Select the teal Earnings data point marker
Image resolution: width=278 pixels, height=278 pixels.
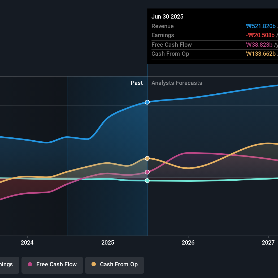pos(147,181)
